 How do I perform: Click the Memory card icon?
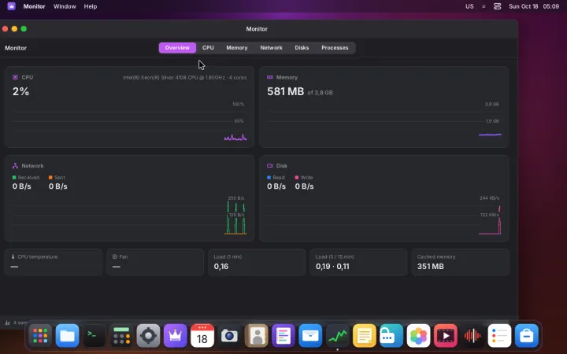click(270, 77)
